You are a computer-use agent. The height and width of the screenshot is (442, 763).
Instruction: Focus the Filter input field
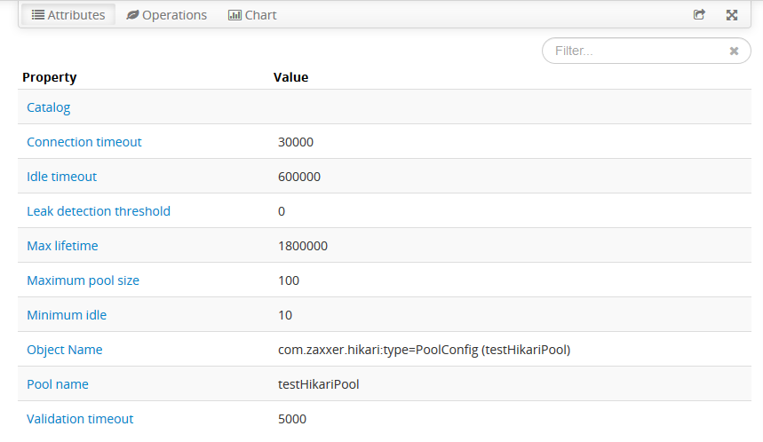coord(635,51)
